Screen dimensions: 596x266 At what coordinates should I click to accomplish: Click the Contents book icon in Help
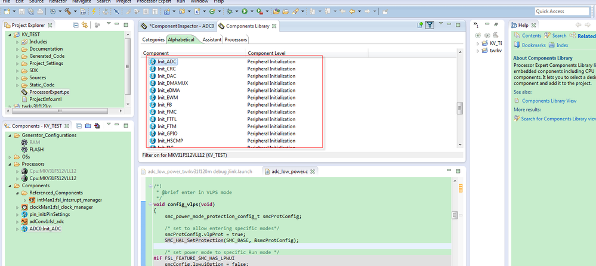517,35
